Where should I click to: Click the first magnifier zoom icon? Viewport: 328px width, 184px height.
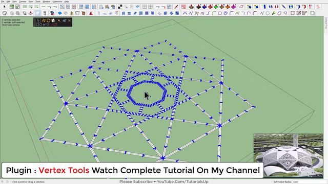tap(12, 13)
